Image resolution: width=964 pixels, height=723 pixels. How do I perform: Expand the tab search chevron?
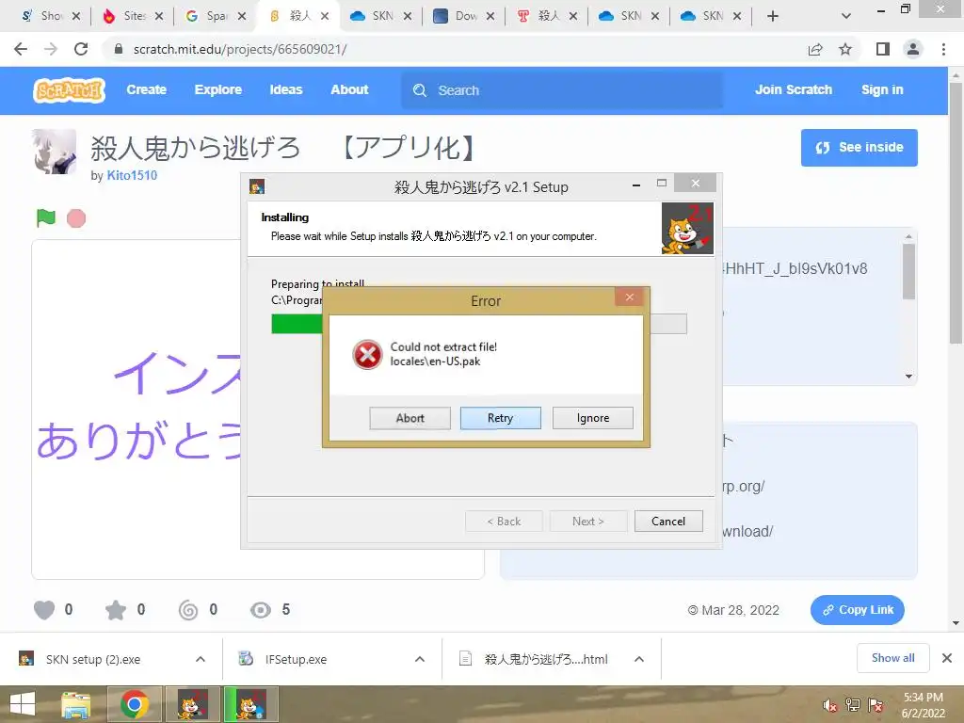click(x=846, y=16)
